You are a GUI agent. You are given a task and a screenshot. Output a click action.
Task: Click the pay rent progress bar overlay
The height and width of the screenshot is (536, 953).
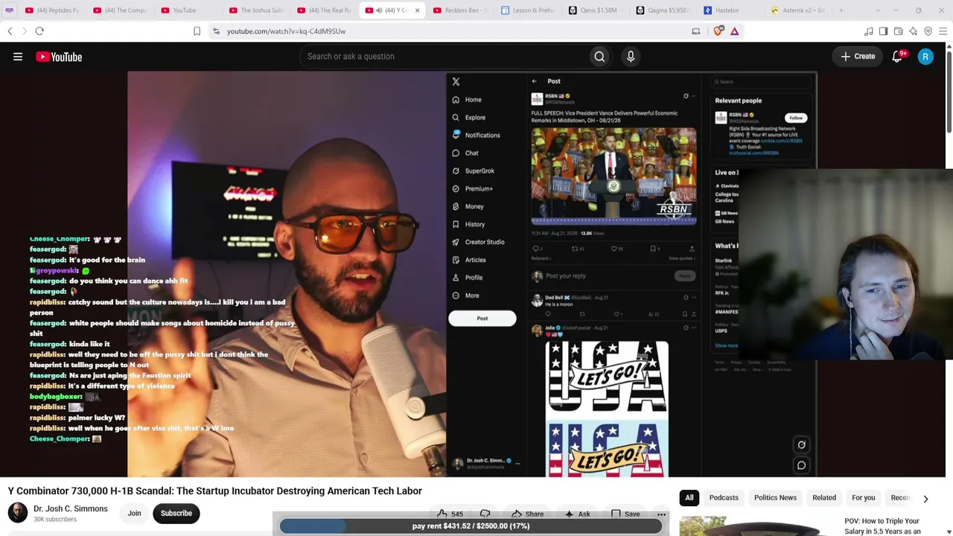pyautogui.click(x=471, y=526)
